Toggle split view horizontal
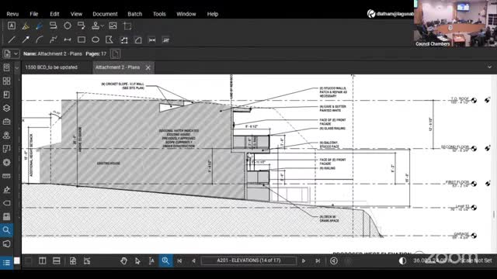 57,260
